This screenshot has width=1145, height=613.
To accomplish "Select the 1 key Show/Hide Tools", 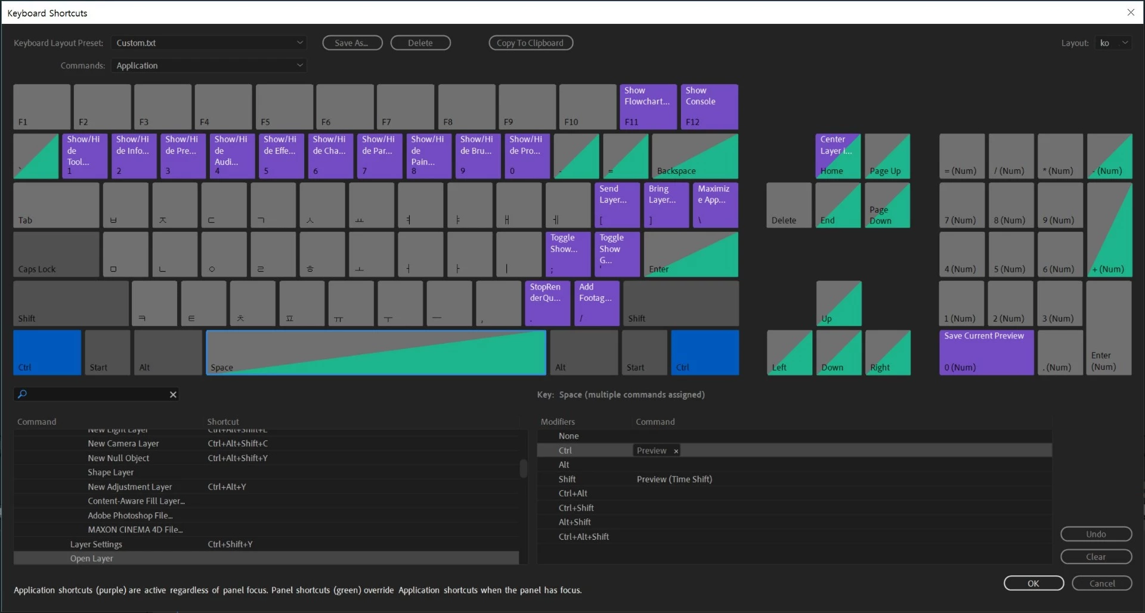I will (85, 156).
